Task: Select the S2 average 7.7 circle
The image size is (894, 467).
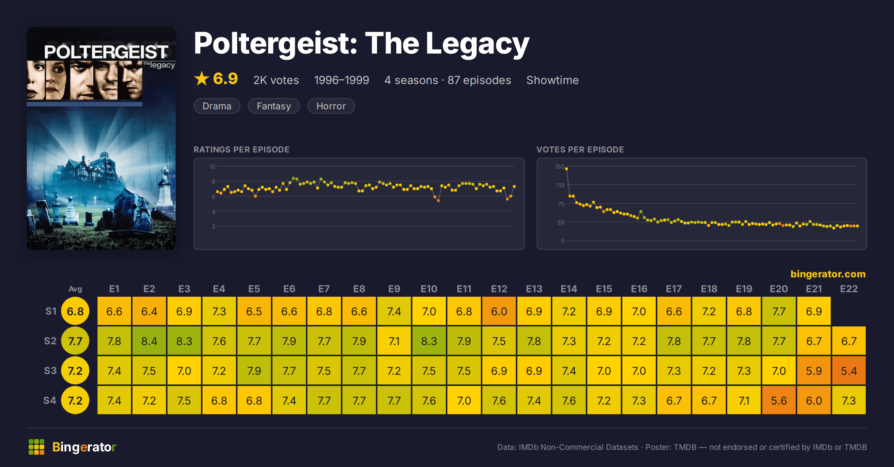Action: [75, 341]
